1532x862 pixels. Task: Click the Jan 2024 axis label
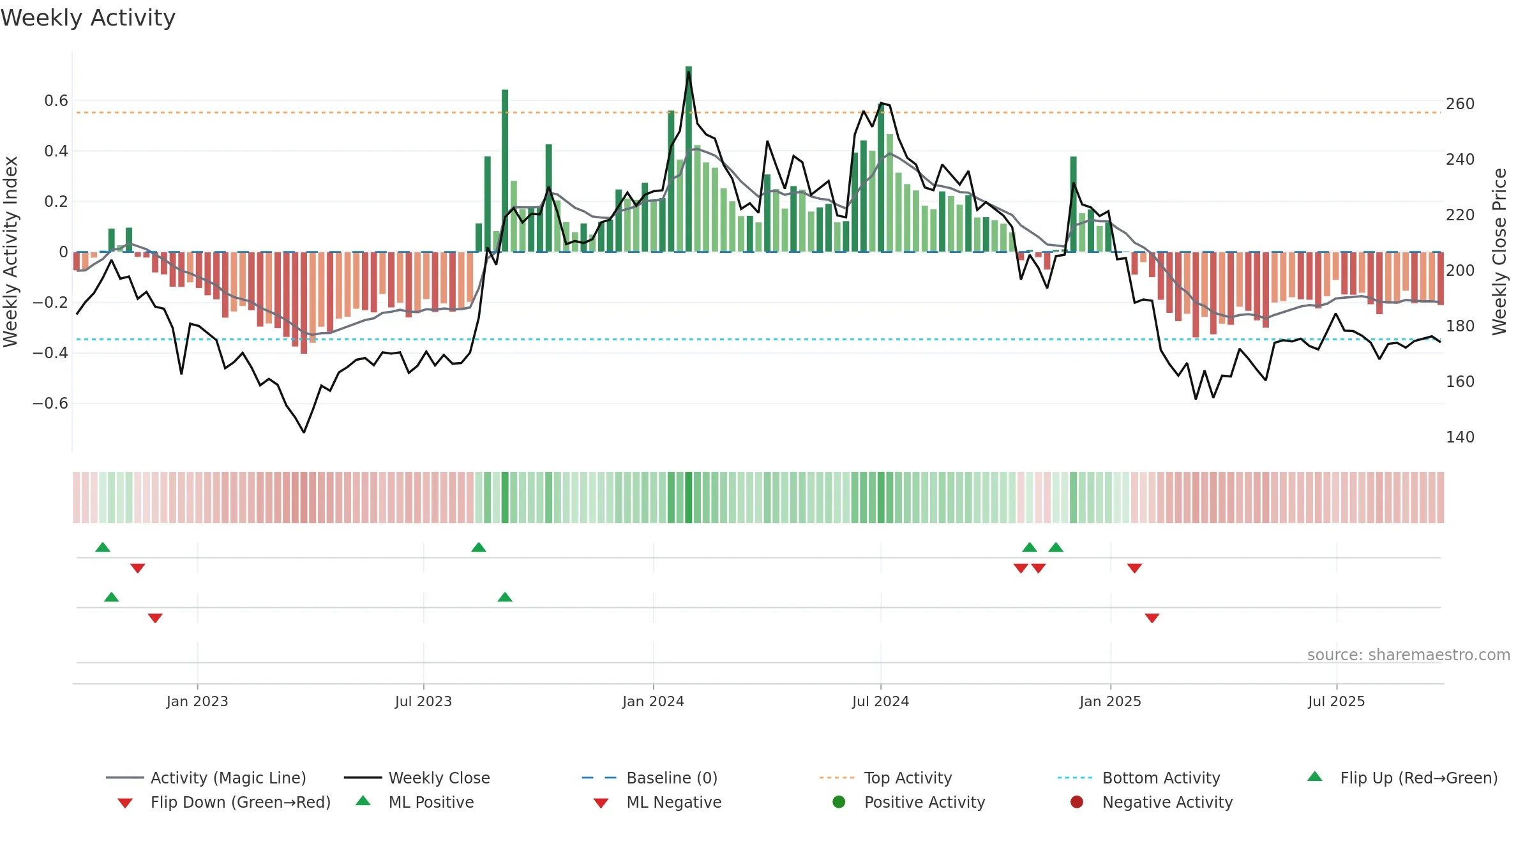point(653,701)
